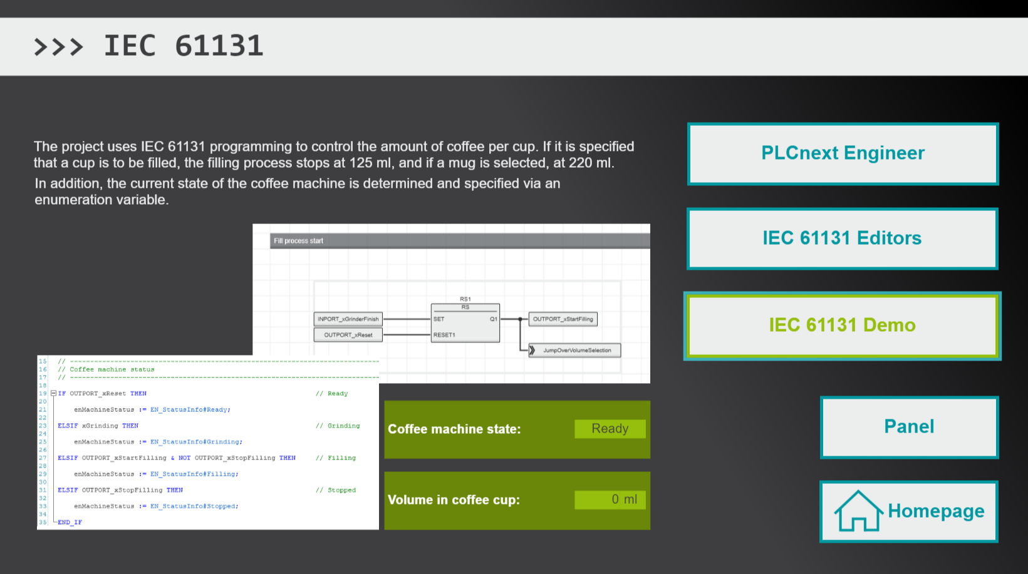Image resolution: width=1028 pixels, height=574 pixels.
Task: Click the END_IF code line
Action: pos(70,523)
